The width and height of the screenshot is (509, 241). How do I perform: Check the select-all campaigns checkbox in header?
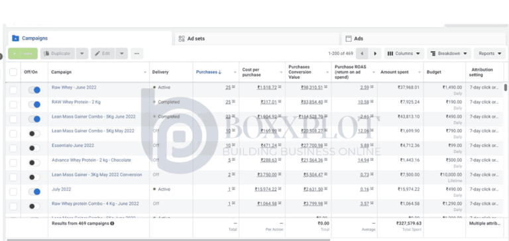click(x=13, y=72)
